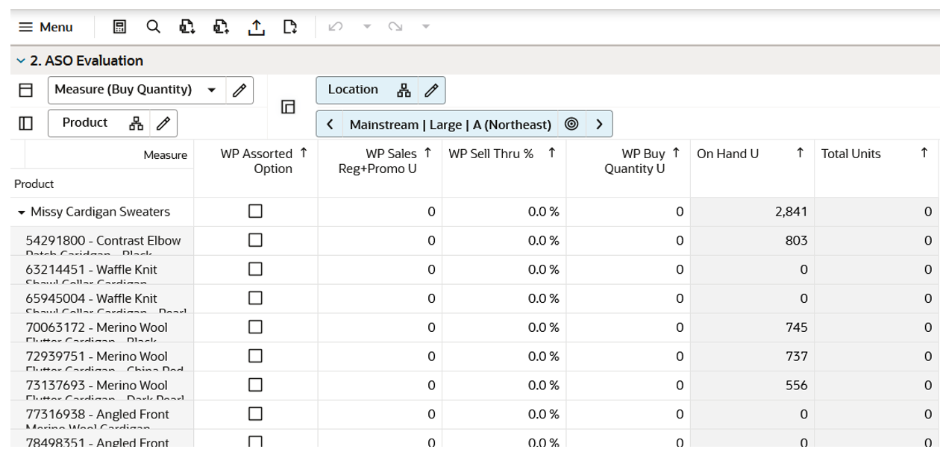Collapse Missy Cardigan Sweaters group
The height and width of the screenshot is (449, 940).
click(22, 212)
